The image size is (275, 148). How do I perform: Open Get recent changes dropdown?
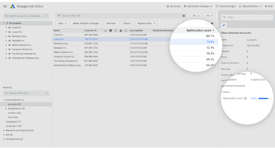click(198, 6)
